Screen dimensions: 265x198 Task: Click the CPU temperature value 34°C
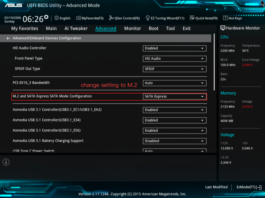pos(245,51)
